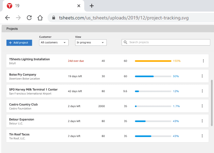
Task: Expand the In progress view dropdown
Action: (91, 42)
